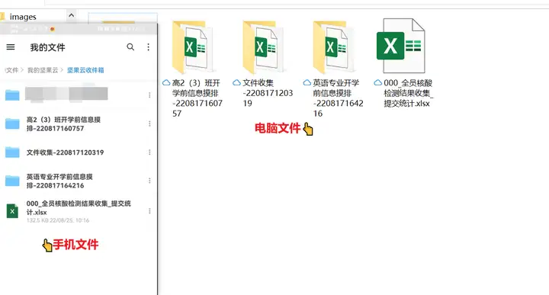Image resolution: width=549 pixels, height=295 pixels.
Task: Open more options for 文件收集-220817120319 phone folder
Action: click(x=149, y=152)
